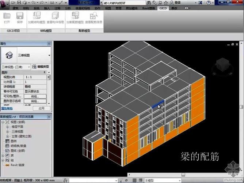Click the 编辑类型 edit type icon
This screenshot has width=244, height=183.
pos(41,67)
